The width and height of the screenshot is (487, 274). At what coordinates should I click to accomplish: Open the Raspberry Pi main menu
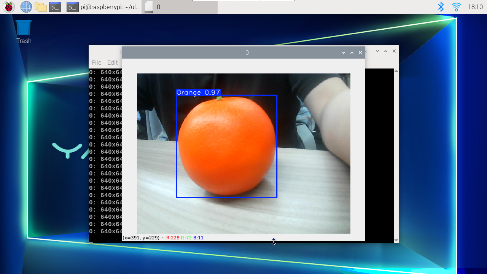[9, 7]
